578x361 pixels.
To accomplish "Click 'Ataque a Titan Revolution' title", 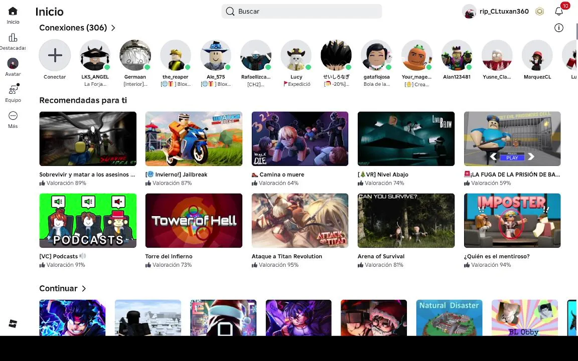I will click(x=287, y=256).
